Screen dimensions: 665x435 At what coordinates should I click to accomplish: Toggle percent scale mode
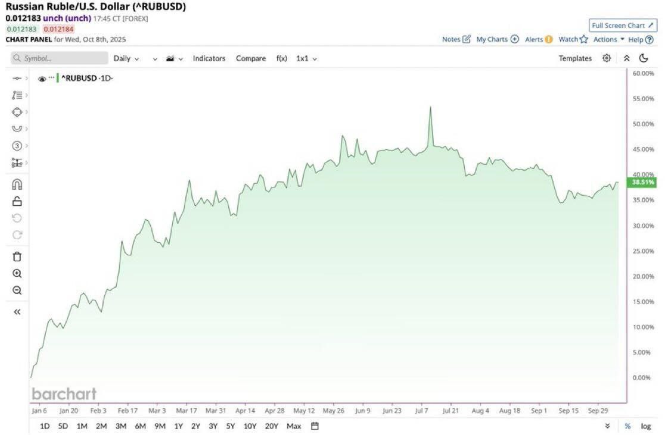click(x=627, y=426)
